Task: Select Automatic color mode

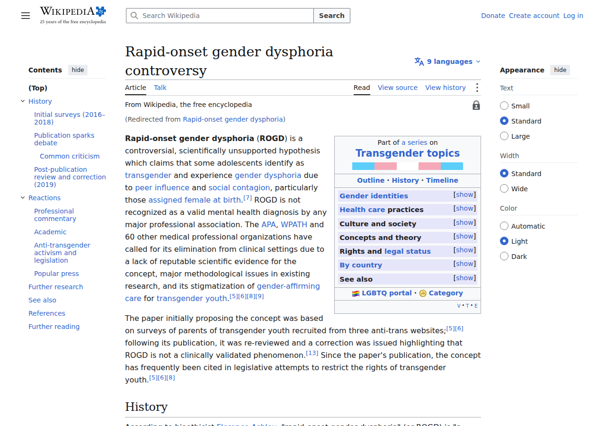Action: tap(504, 226)
